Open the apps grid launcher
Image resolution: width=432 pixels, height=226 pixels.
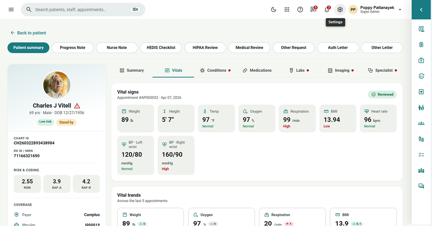287,10
